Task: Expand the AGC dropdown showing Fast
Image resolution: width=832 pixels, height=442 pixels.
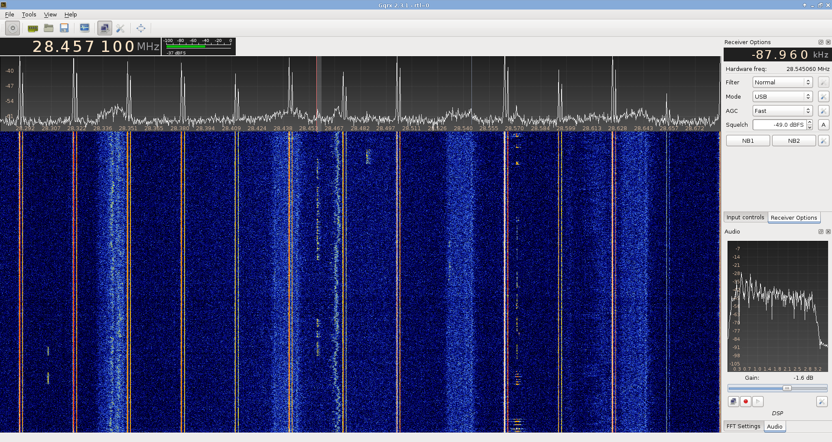Action: coord(782,111)
